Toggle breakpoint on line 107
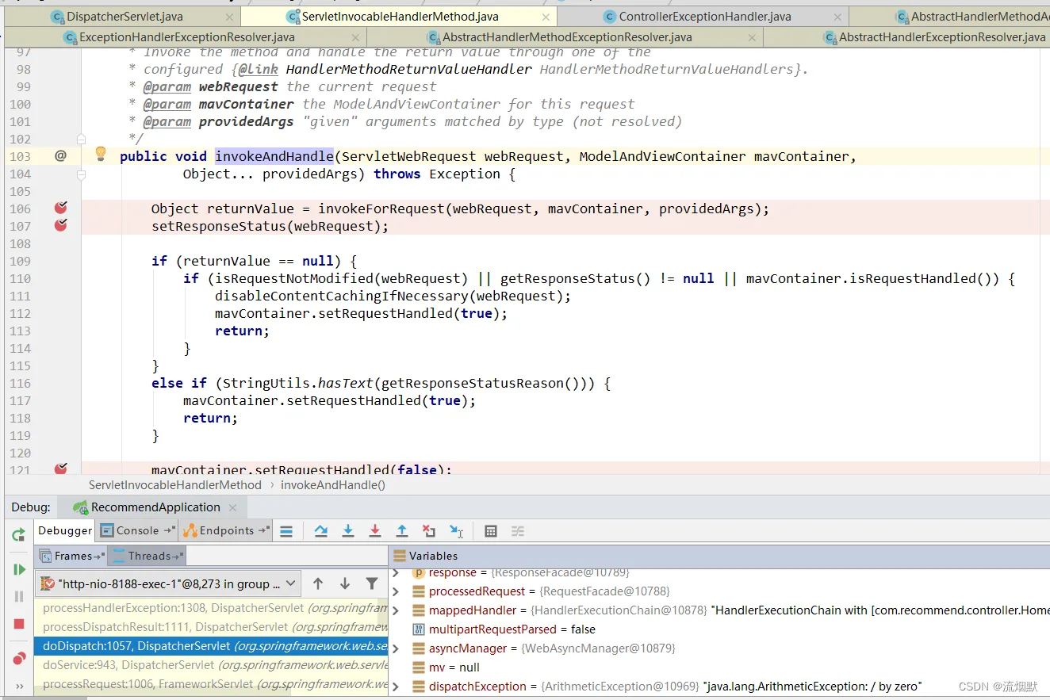 (x=61, y=225)
